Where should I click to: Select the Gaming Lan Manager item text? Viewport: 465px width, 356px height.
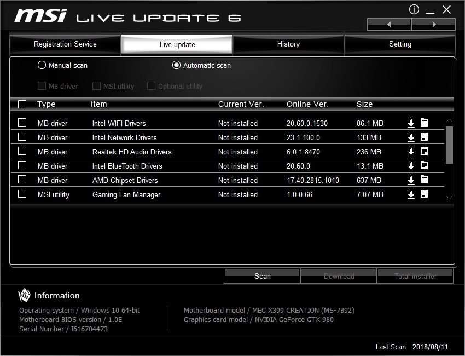point(126,195)
